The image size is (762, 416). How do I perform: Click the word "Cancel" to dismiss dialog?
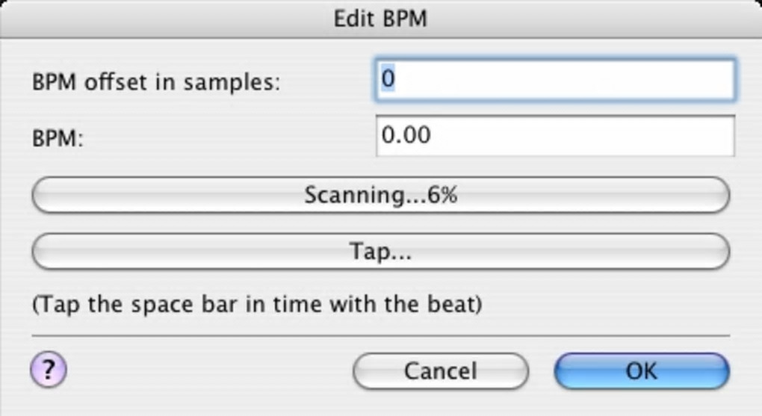tap(440, 371)
